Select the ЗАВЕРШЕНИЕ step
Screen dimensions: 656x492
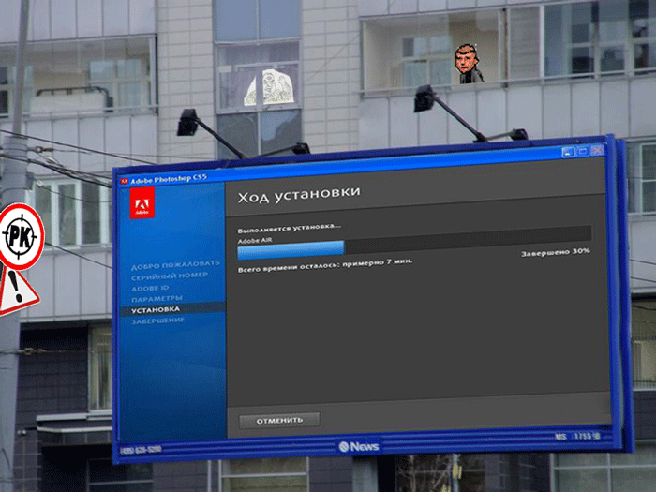pyautogui.click(x=157, y=321)
